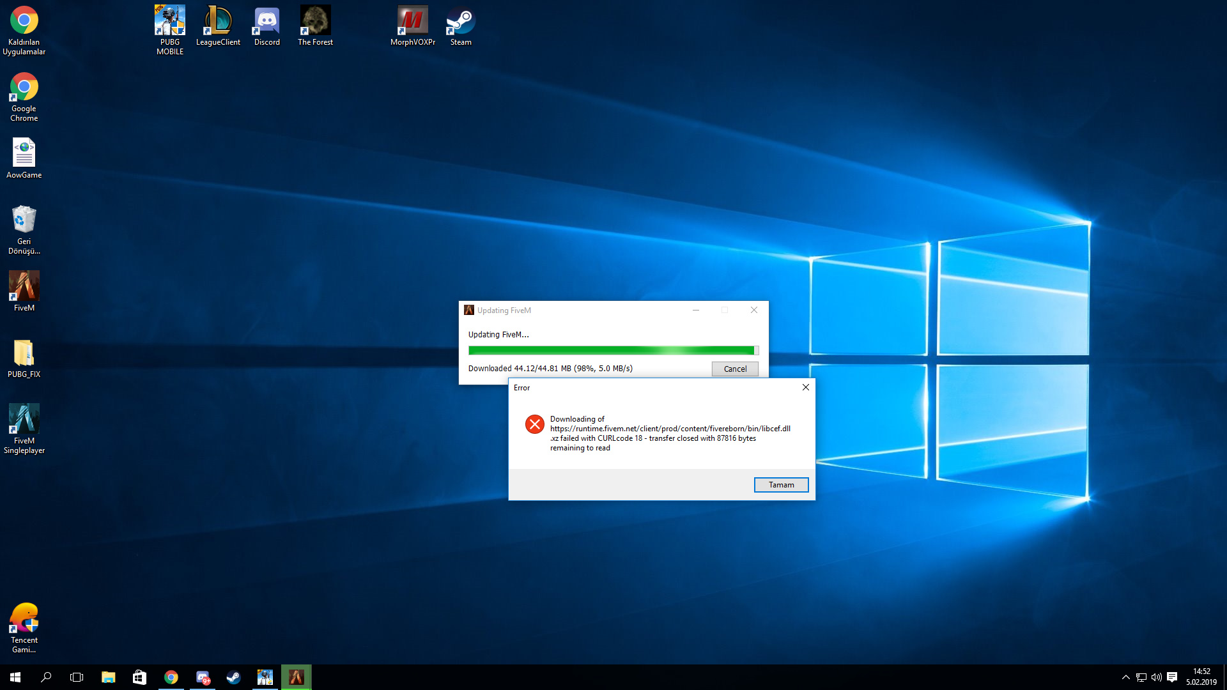Open taskbar Search magnifier

(x=46, y=677)
